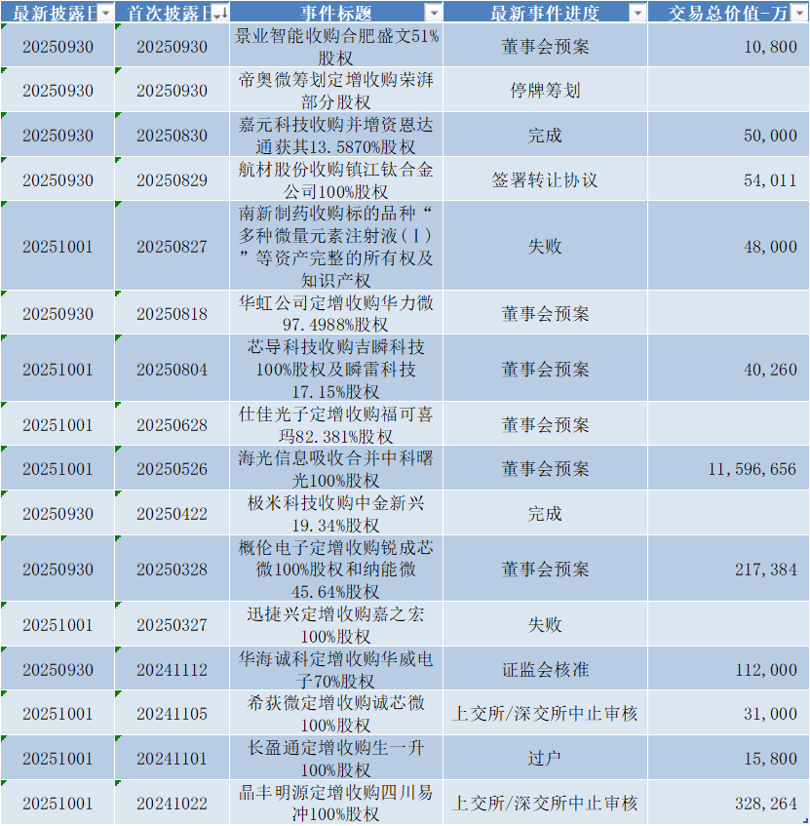Click the 停牌筹划 progress cell
This screenshot has width=810, height=826.
pos(545,90)
